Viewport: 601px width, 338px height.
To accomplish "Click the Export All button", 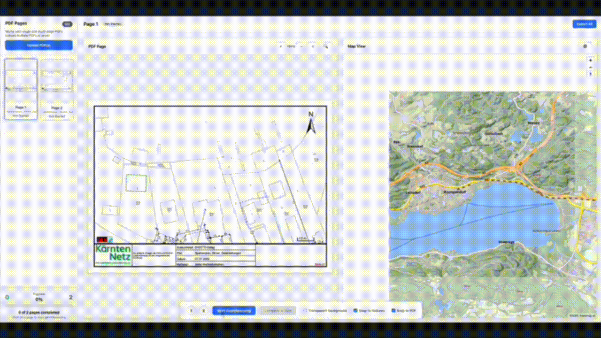I will [584, 24].
